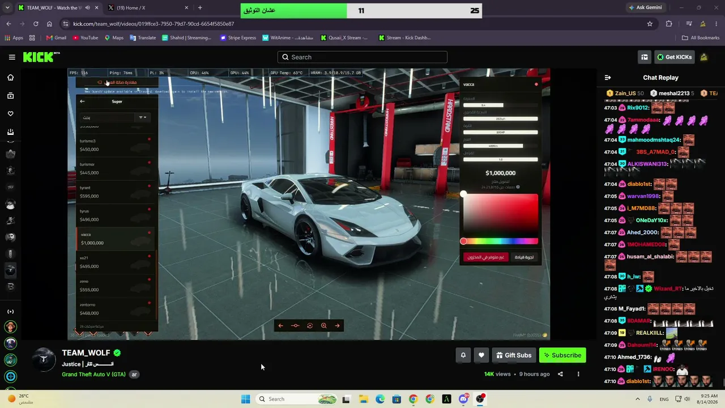Select the zentorno $468,000 car entry

pos(116,309)
